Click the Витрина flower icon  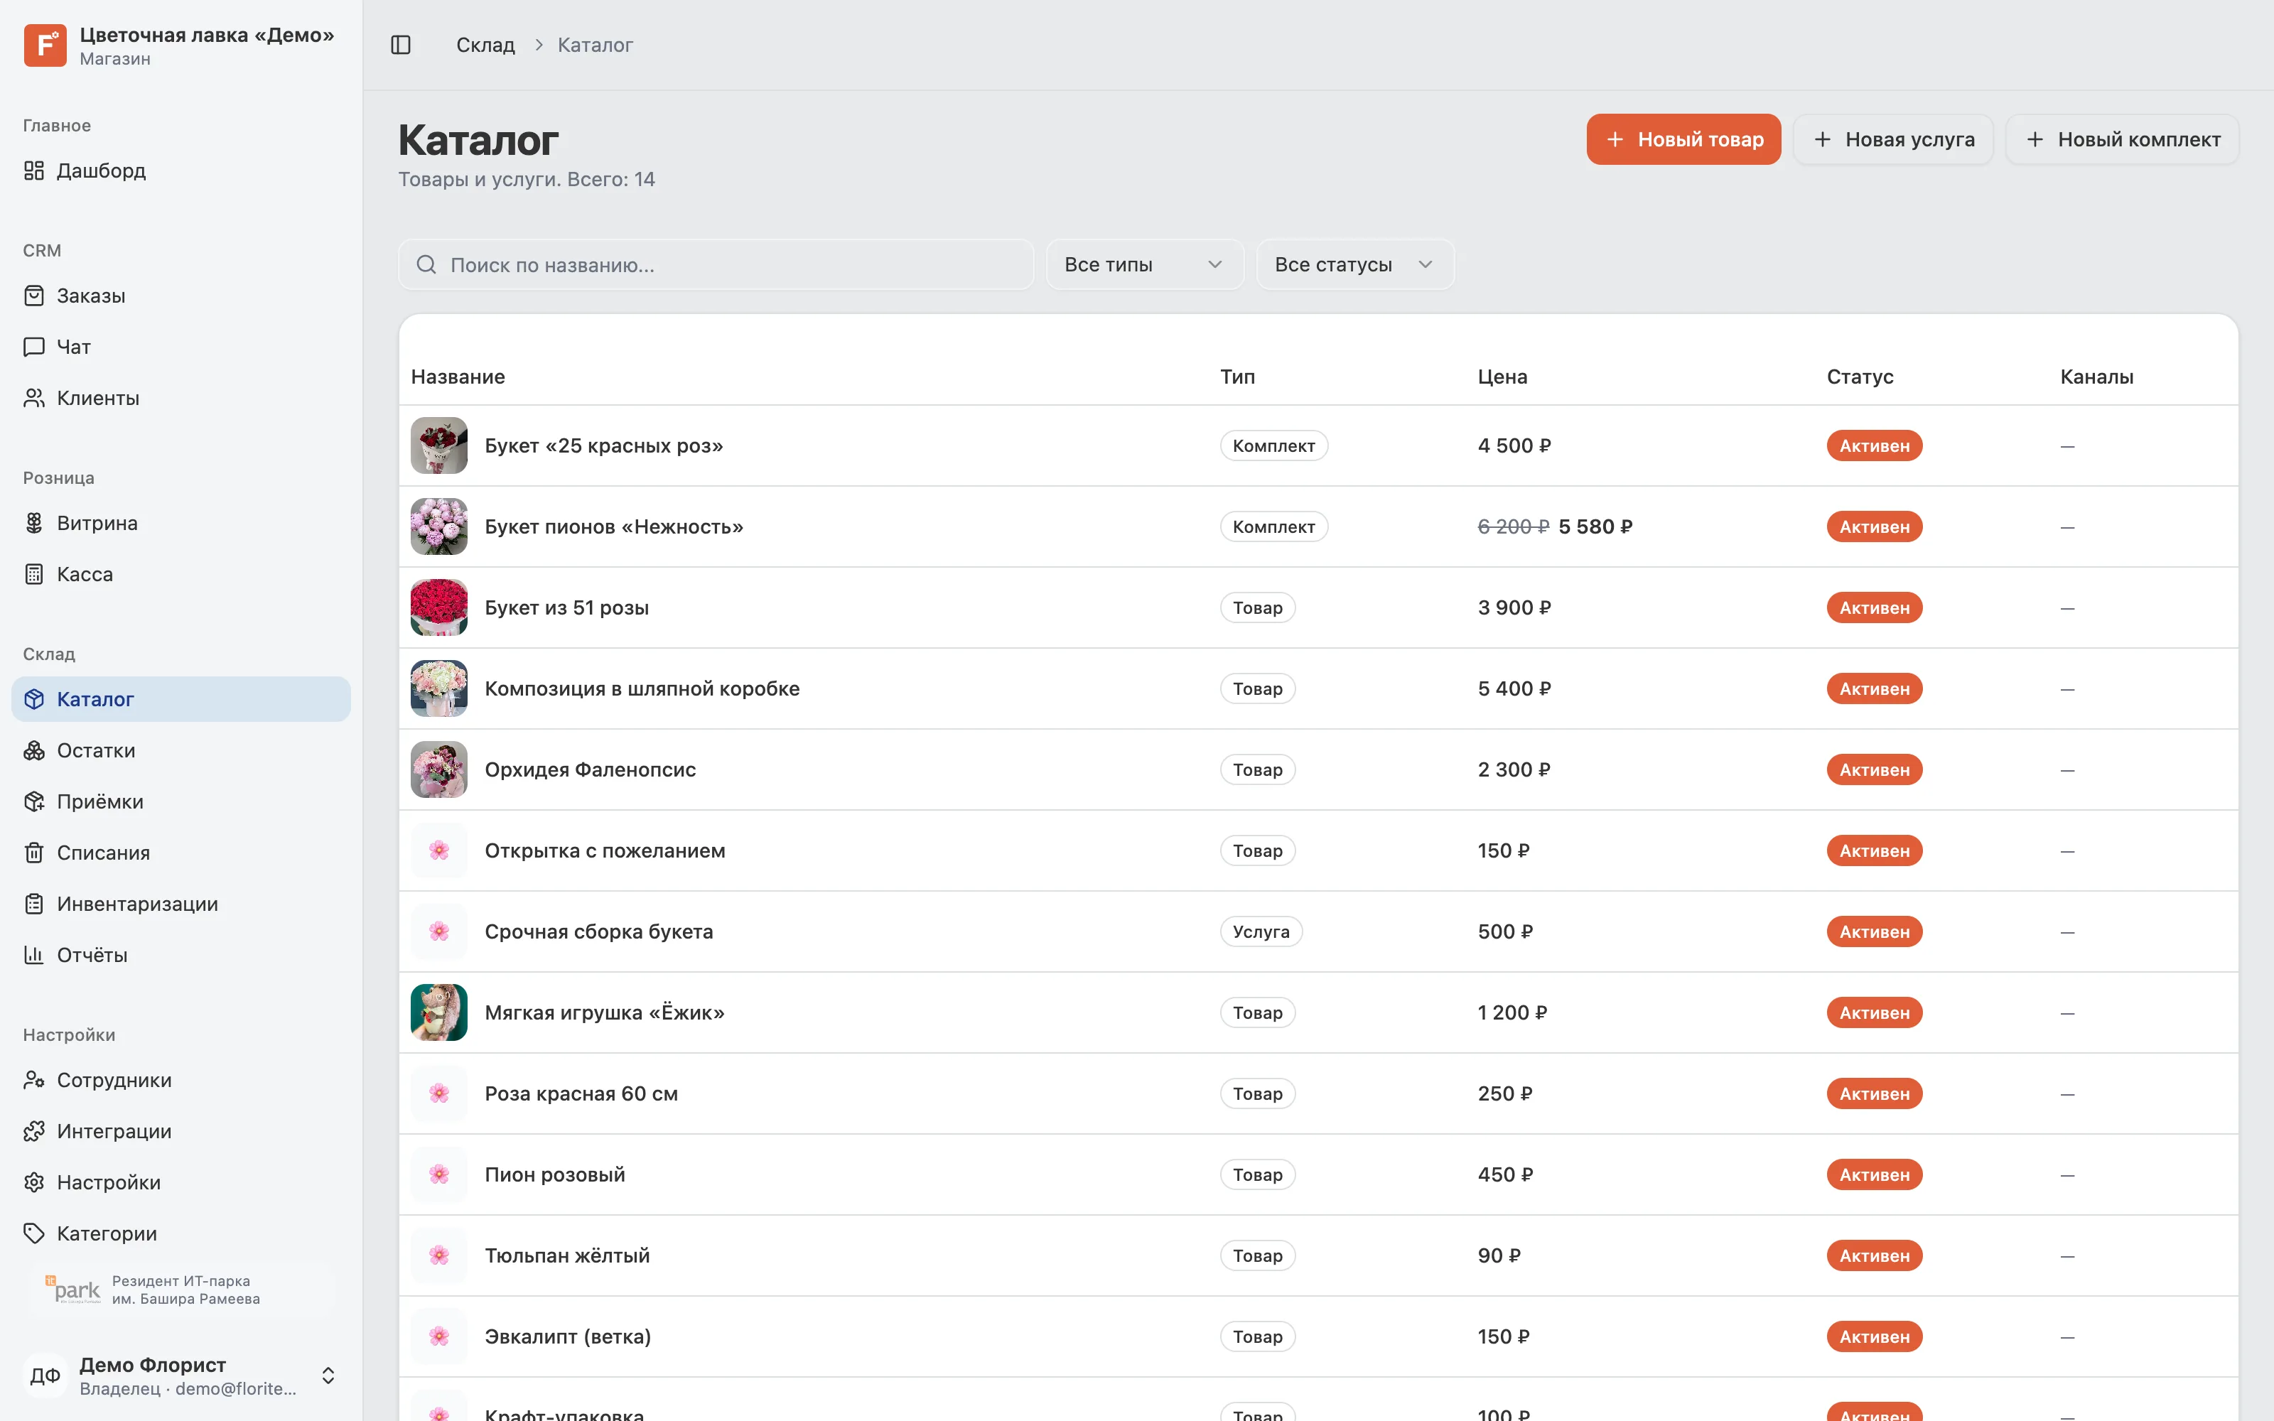[34, 522]
